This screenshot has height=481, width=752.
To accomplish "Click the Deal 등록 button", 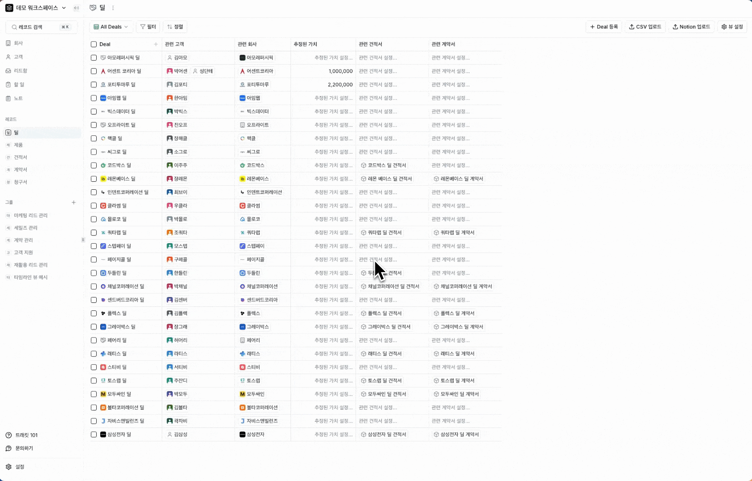I will point(604,27).
